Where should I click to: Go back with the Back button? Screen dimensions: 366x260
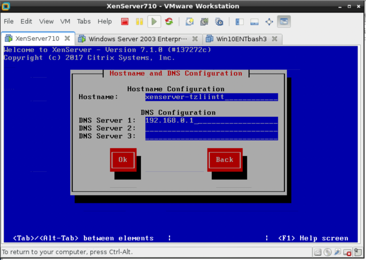(225, 160)
